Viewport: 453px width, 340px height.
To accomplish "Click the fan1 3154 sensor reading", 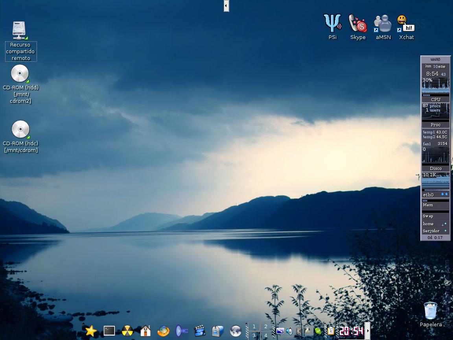I will [435, 143].
